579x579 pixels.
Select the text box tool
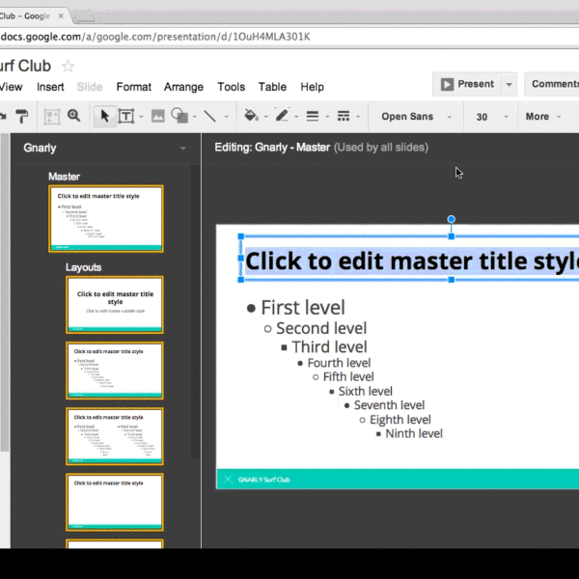tap(126, 116)
